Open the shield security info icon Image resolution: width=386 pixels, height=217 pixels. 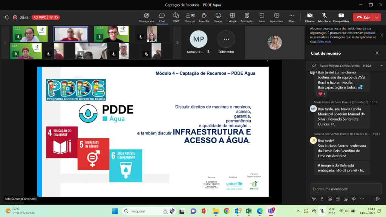point(7,17)
